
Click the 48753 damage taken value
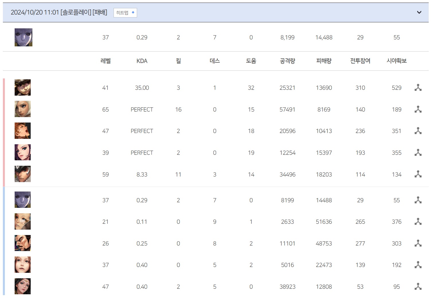[324, 243]
